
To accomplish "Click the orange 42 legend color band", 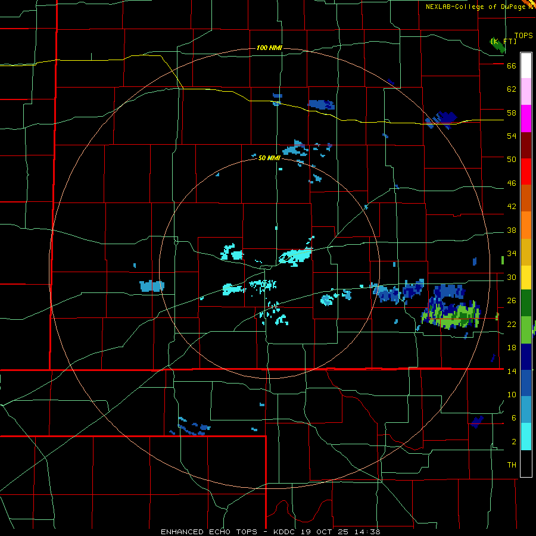I will (526, 225).
